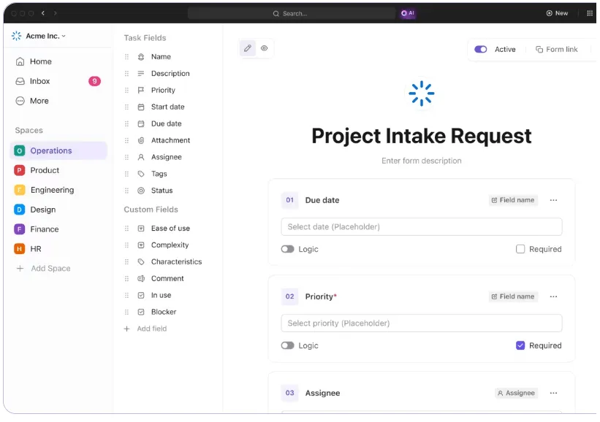Viewport: 600px width, 422px height.
Task: Enable Logic for the Priority question
Action: (x=287, y=345)
